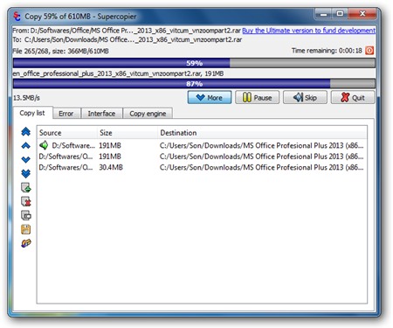Image resolution: width=393 pixels, height=328 pixels.
Task: Click the overall 59% progress bar
Action: pos(194,63)
